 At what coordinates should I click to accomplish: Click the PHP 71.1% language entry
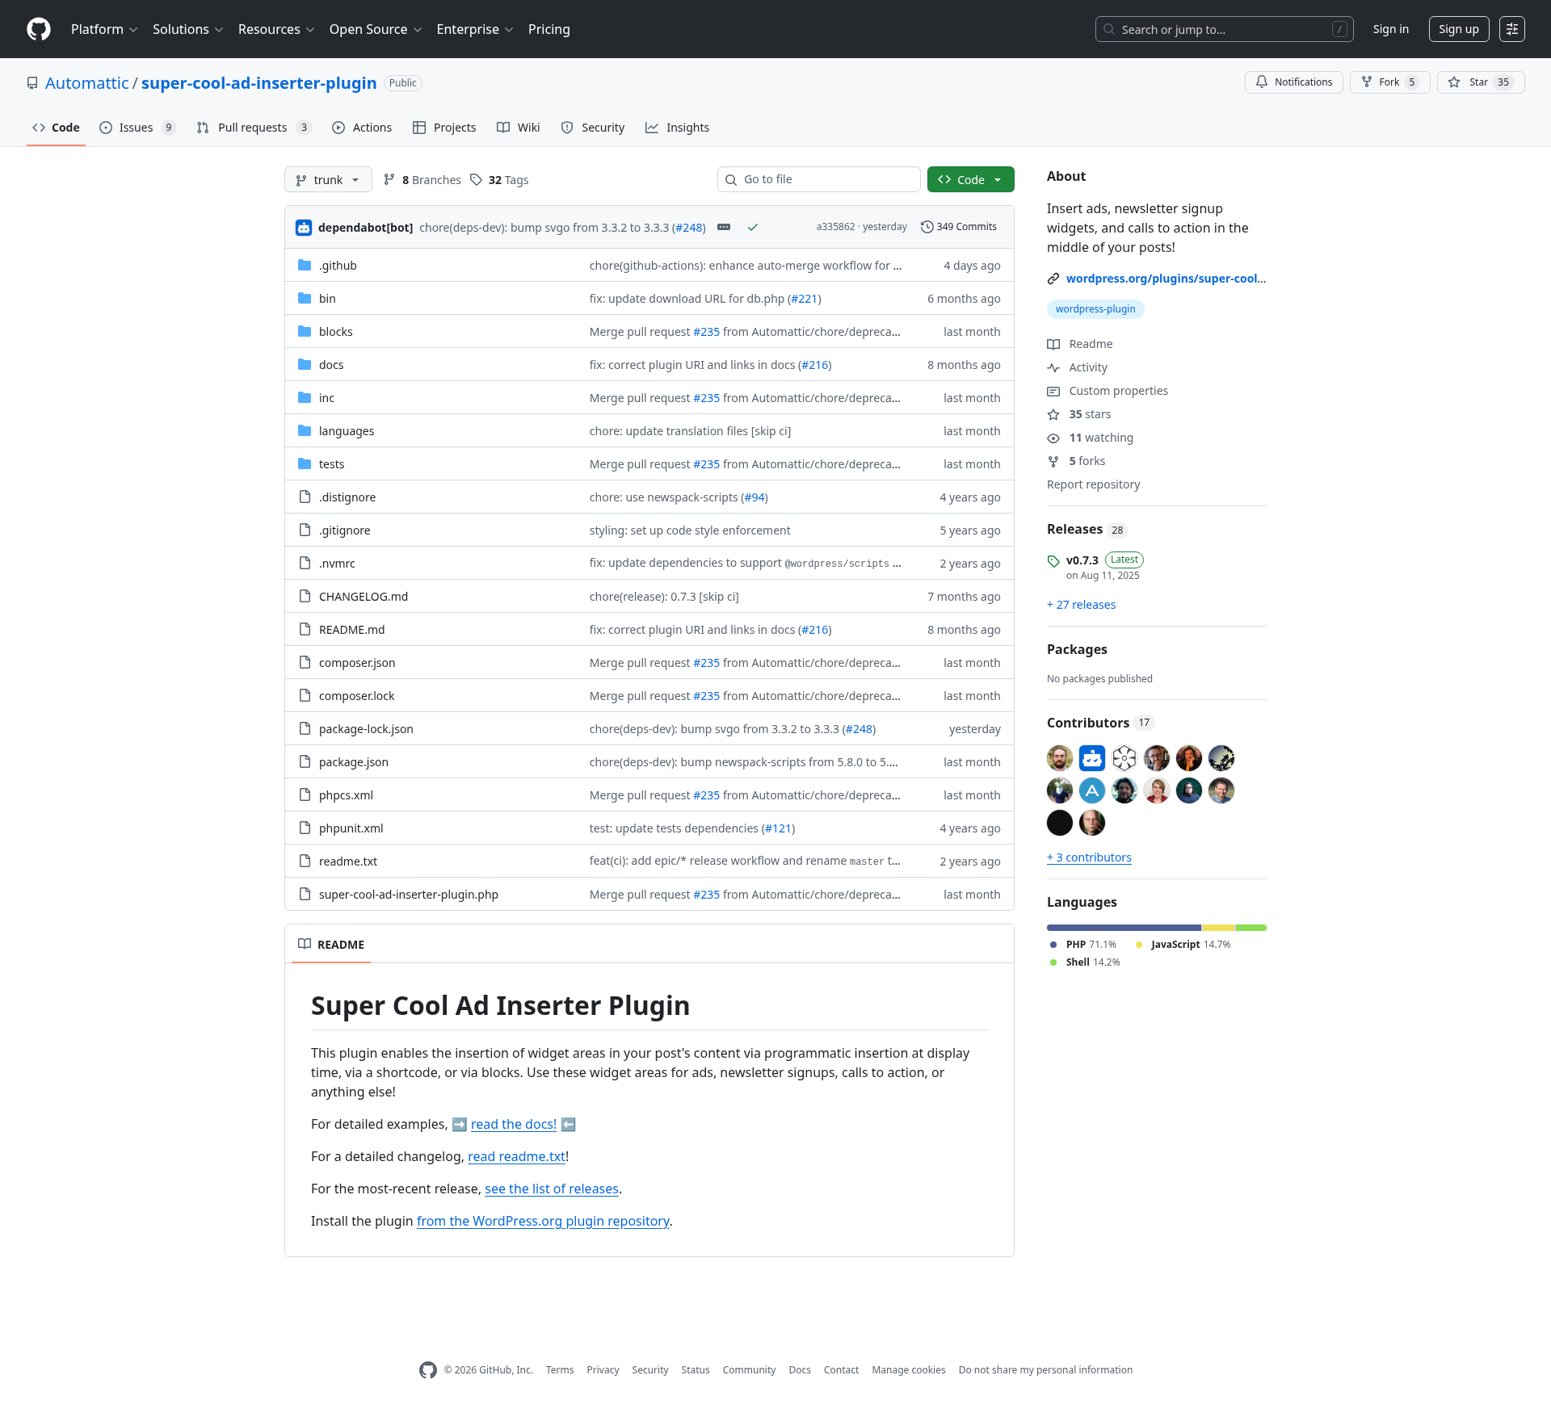(x=1082, y=945)
